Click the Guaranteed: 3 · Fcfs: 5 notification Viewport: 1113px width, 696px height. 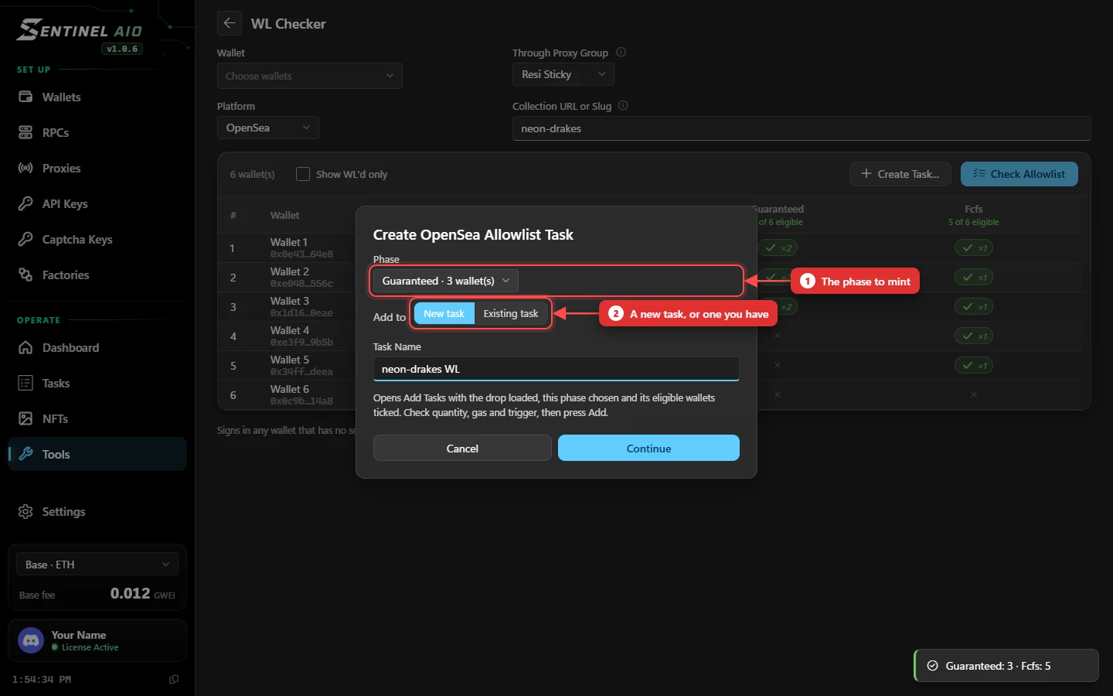[x=1006, y=666]
